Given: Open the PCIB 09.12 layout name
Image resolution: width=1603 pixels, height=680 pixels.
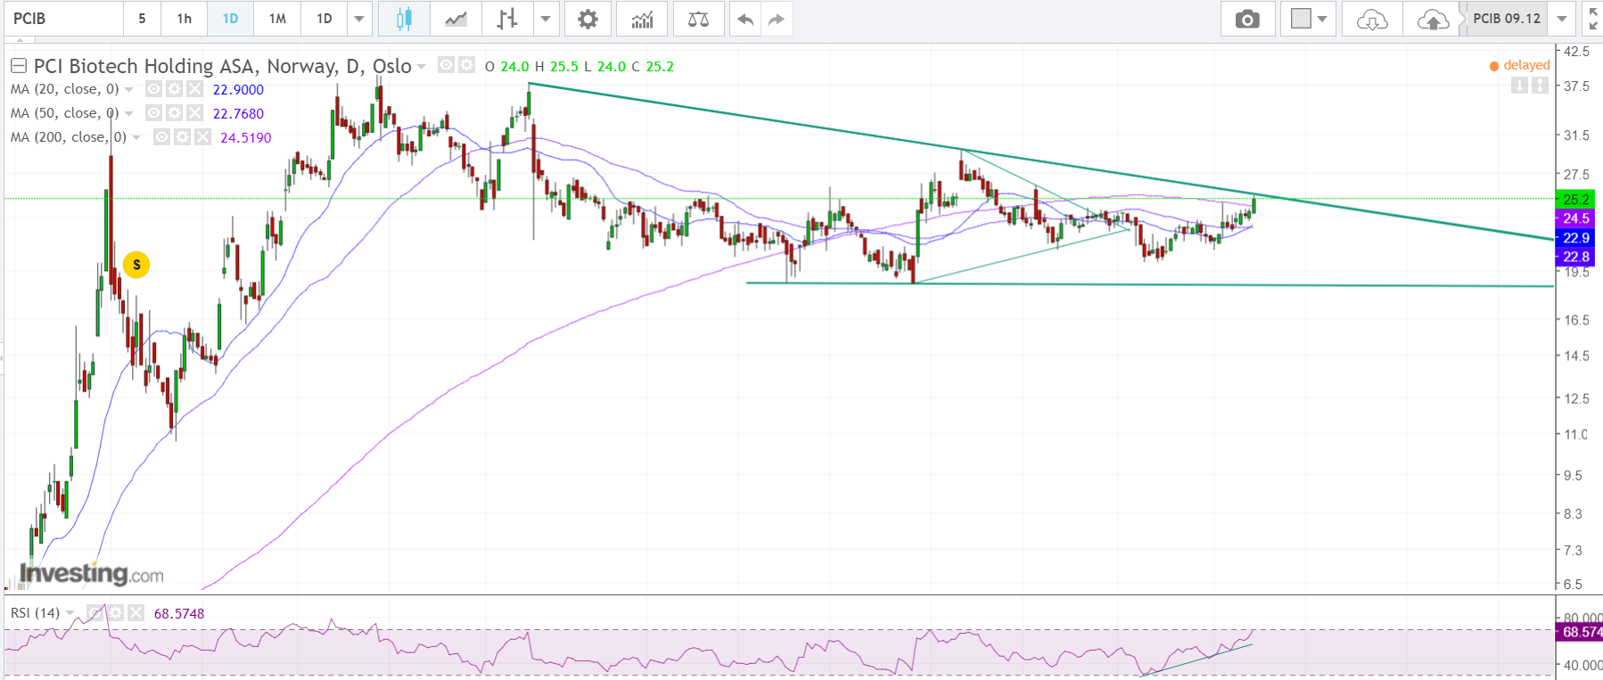Looking at the screenshot, I should point(1507,19).
